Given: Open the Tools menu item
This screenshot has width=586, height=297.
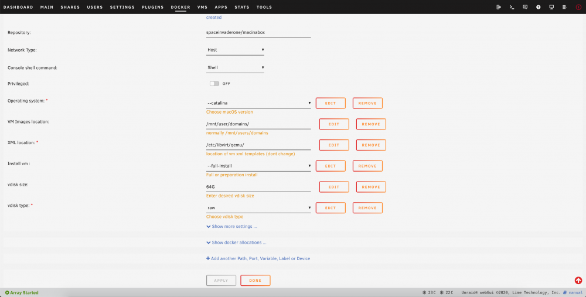Looking at the screenshot, I should coord(264,7).
